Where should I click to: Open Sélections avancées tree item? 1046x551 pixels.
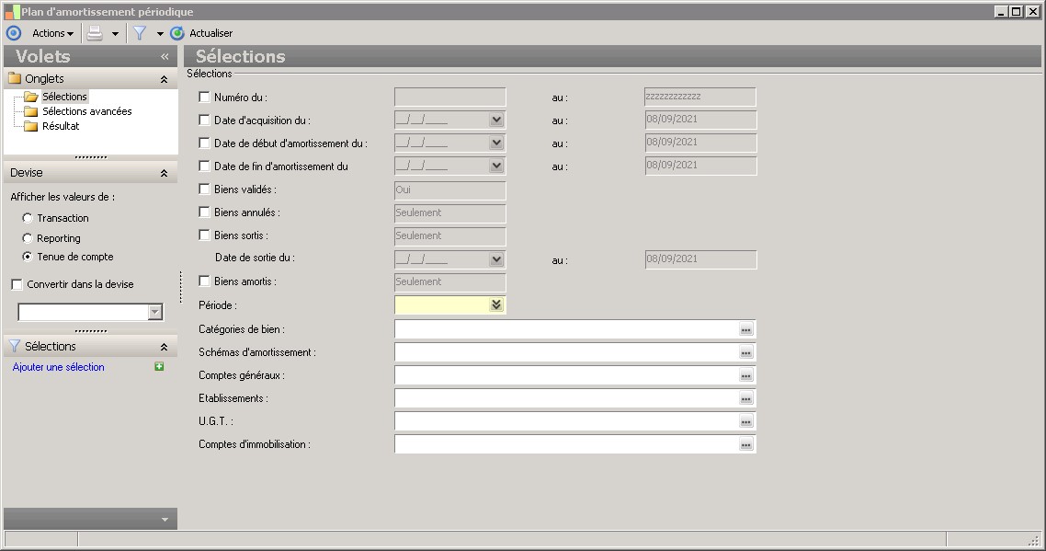[x=86, y=111]
